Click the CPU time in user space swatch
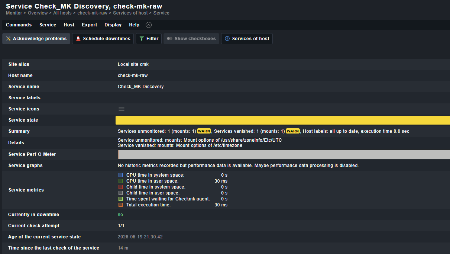The height and width of the screenshot is (254, 450). [x=120, y=181]
